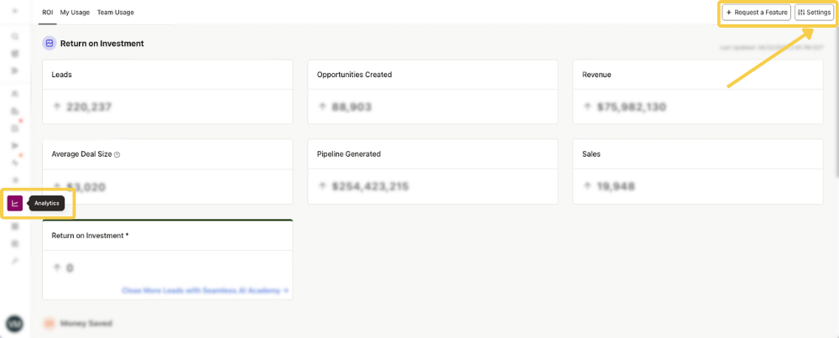Click the search magnifier icon in sidebar

15,36
